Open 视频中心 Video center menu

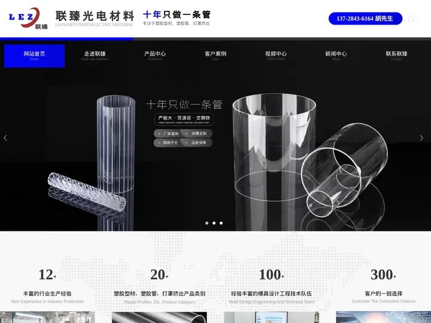pos(276,56)
